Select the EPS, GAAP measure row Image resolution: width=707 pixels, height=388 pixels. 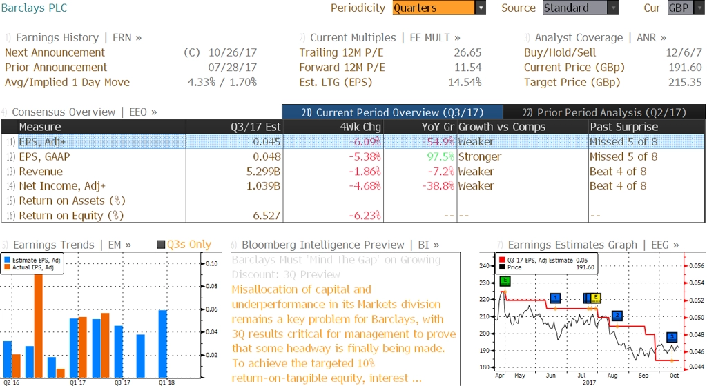coord(353,156)
